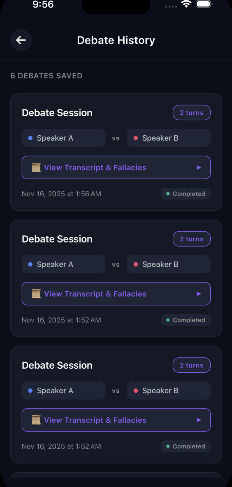The height and width of the screenshot is (487, 232).
Task: Expand the third card's transcript via the play arrow
Action: [199, 420]
